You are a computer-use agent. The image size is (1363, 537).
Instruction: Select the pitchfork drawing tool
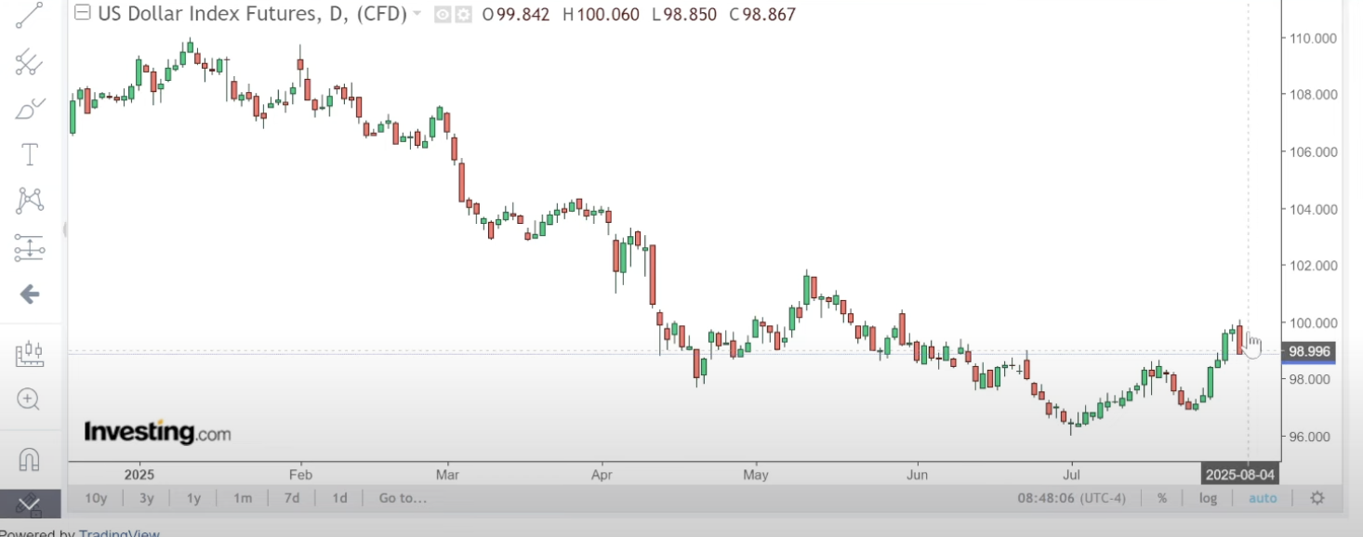29,62
